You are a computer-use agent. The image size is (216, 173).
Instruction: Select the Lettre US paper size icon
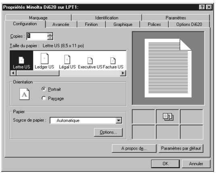pos(21,61)
